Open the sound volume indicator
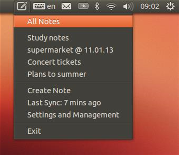Screen dimensions: 179x155 tap(128, 6)
